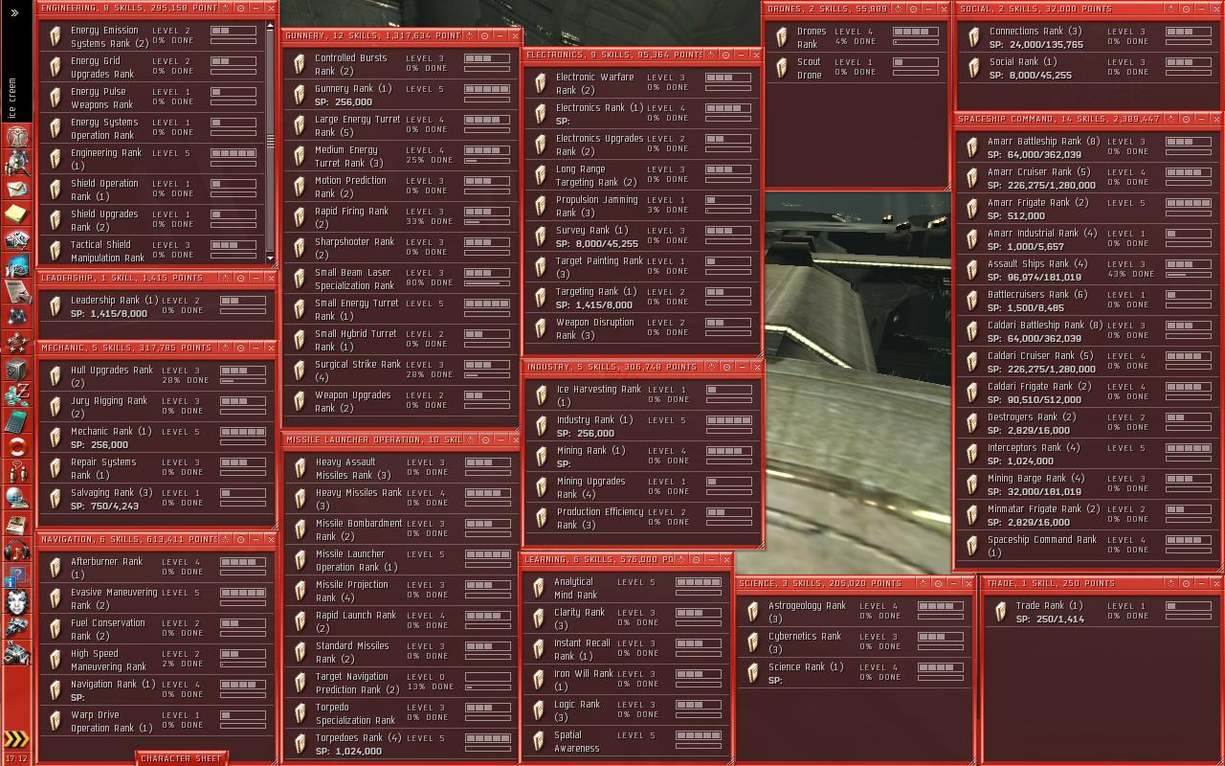Click the Engineering list scrollbar down arrow
1225x766 pixels.
tap(271, 259)
